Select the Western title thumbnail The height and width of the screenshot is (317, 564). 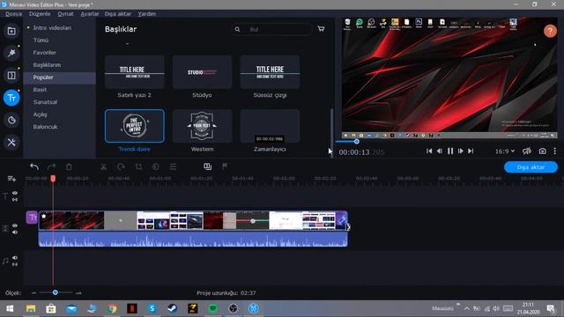pyautogui.click(x=202, y=126)
